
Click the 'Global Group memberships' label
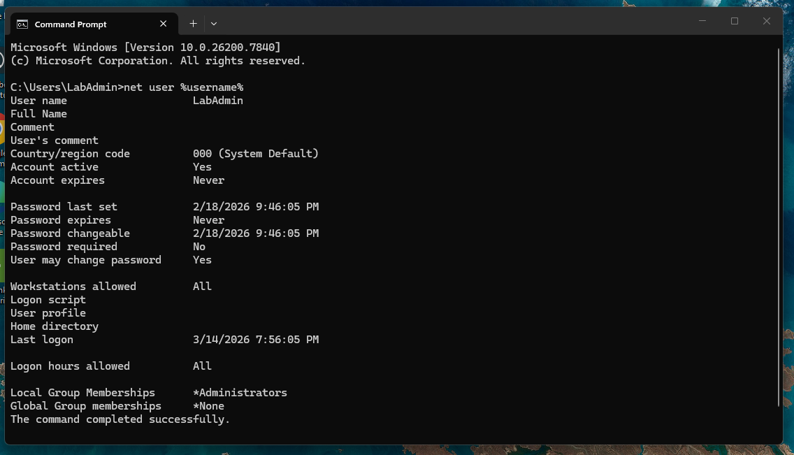click(85, 406)
